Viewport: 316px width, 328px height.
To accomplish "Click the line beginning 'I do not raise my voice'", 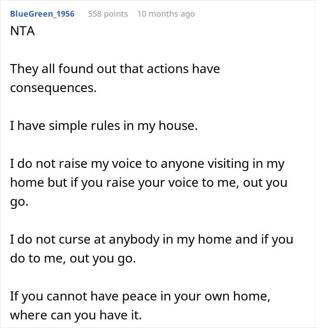I will [x=147, y=164].
